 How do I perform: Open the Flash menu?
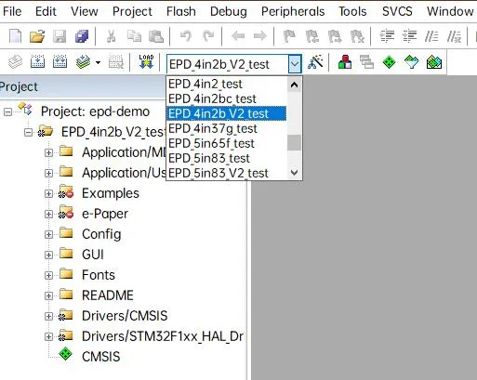click(x=181, y=11)
